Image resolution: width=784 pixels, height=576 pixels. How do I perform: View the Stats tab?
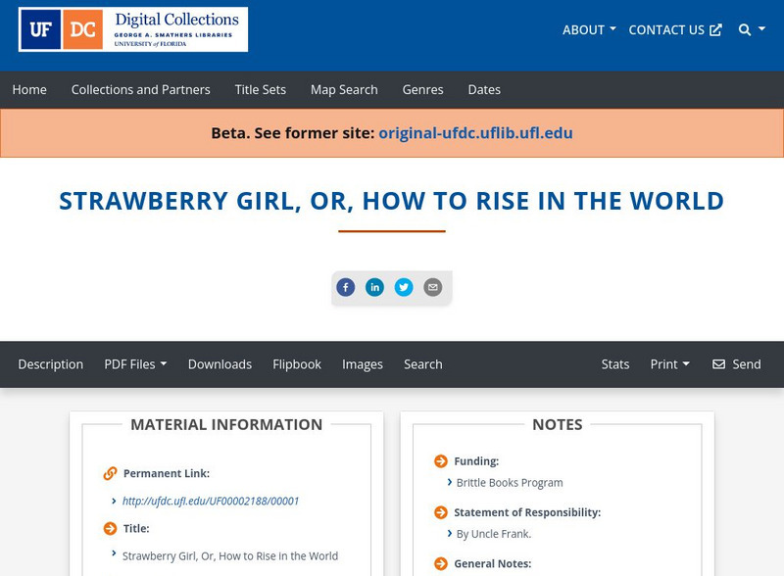[x=615, y=364]
